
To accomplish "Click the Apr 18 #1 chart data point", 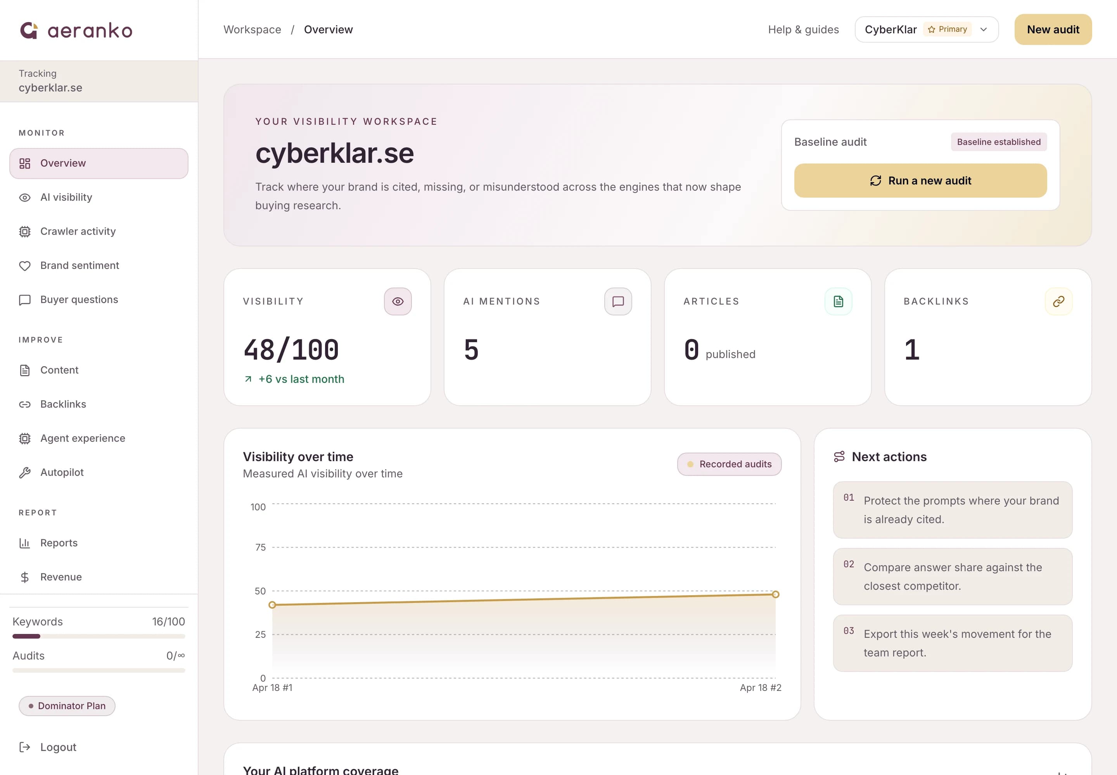I will point(272,605).
